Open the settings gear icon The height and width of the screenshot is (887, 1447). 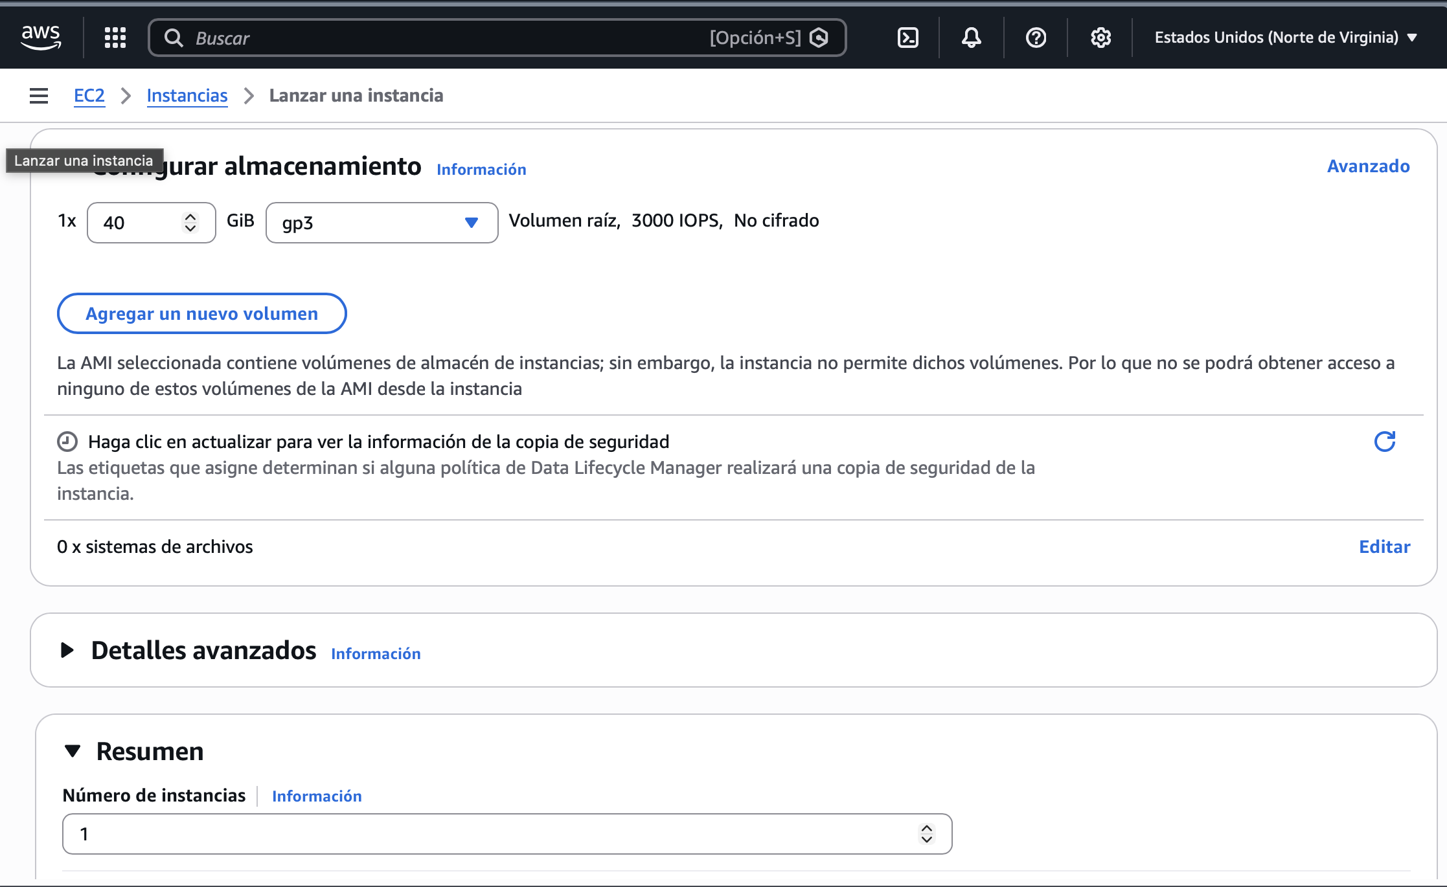(1100, 38)
